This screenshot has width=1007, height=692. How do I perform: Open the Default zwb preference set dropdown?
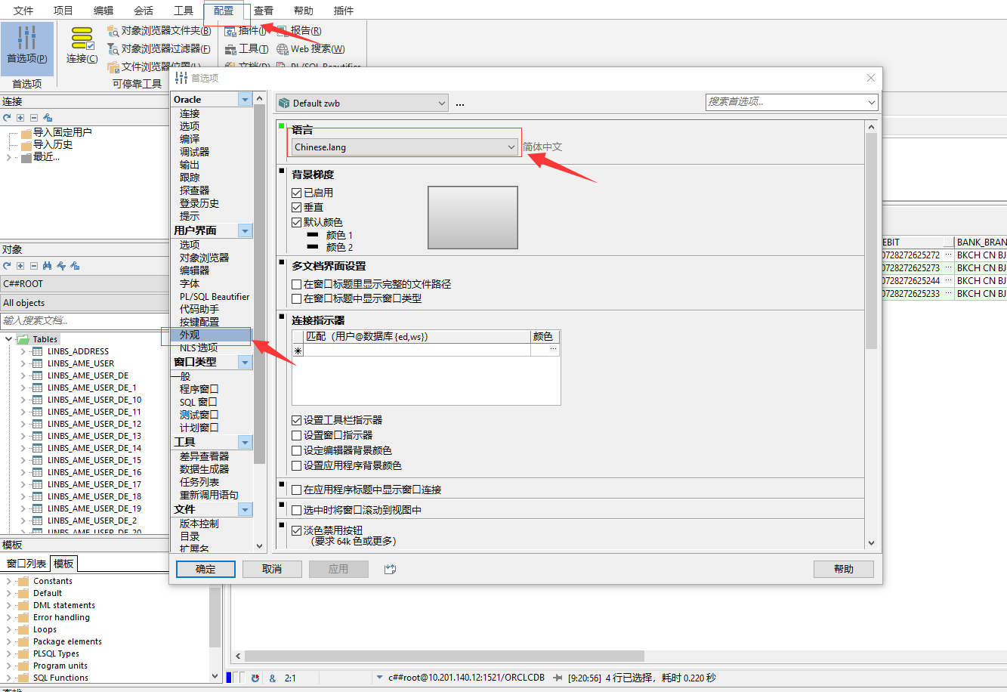point(362,103)
